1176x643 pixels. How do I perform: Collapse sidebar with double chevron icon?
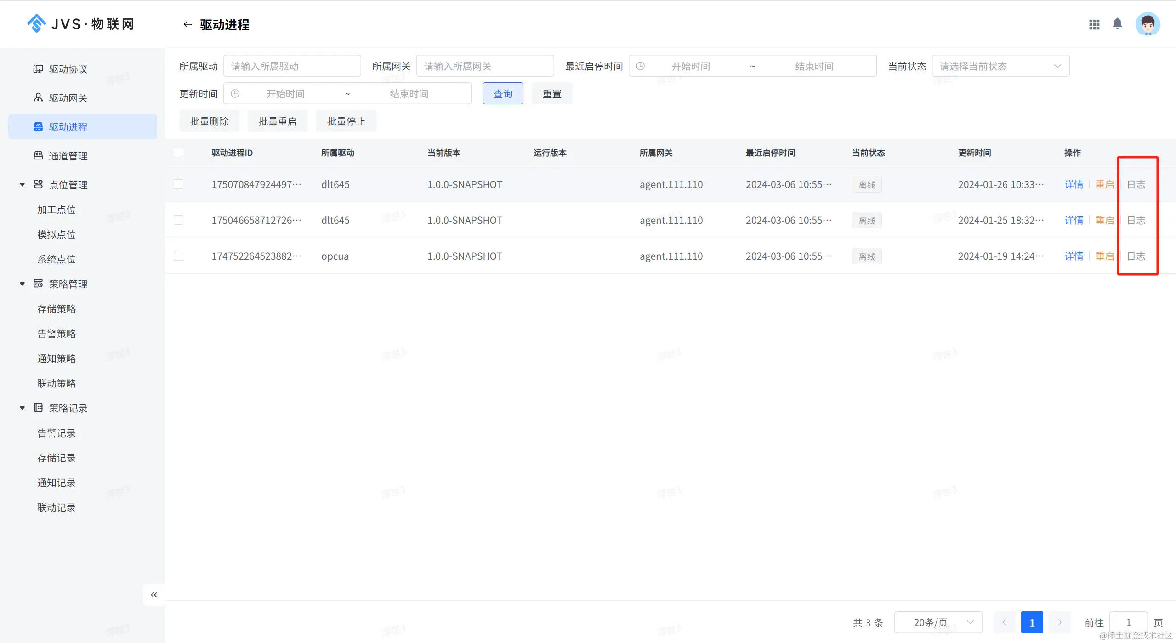(x=154, y=595)
